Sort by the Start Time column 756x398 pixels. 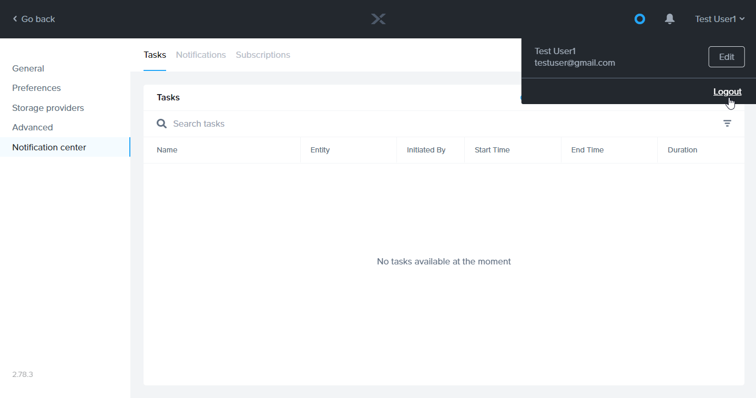(492, 150)
